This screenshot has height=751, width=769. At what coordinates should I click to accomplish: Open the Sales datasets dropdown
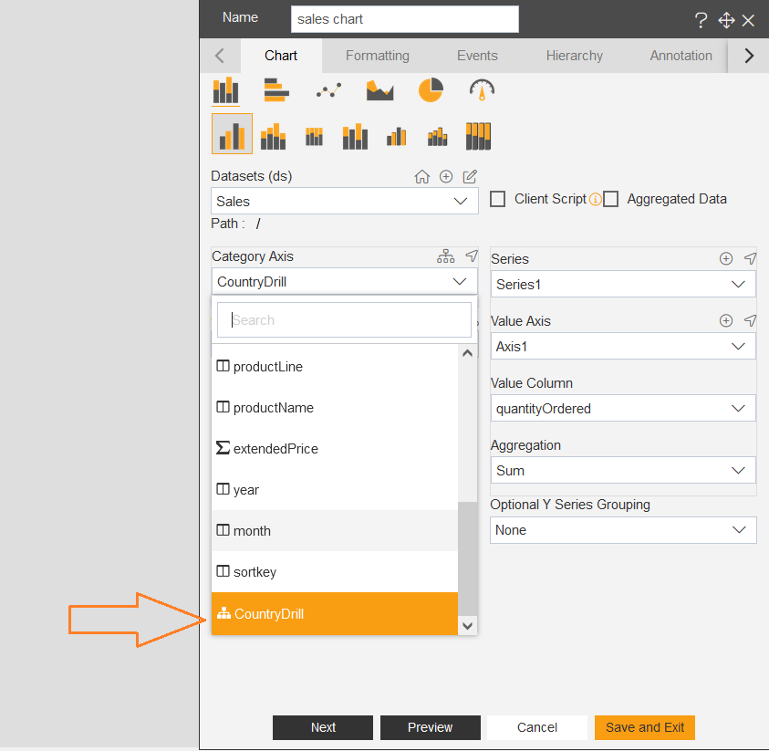pyautogui.click(x=345, y=201)
